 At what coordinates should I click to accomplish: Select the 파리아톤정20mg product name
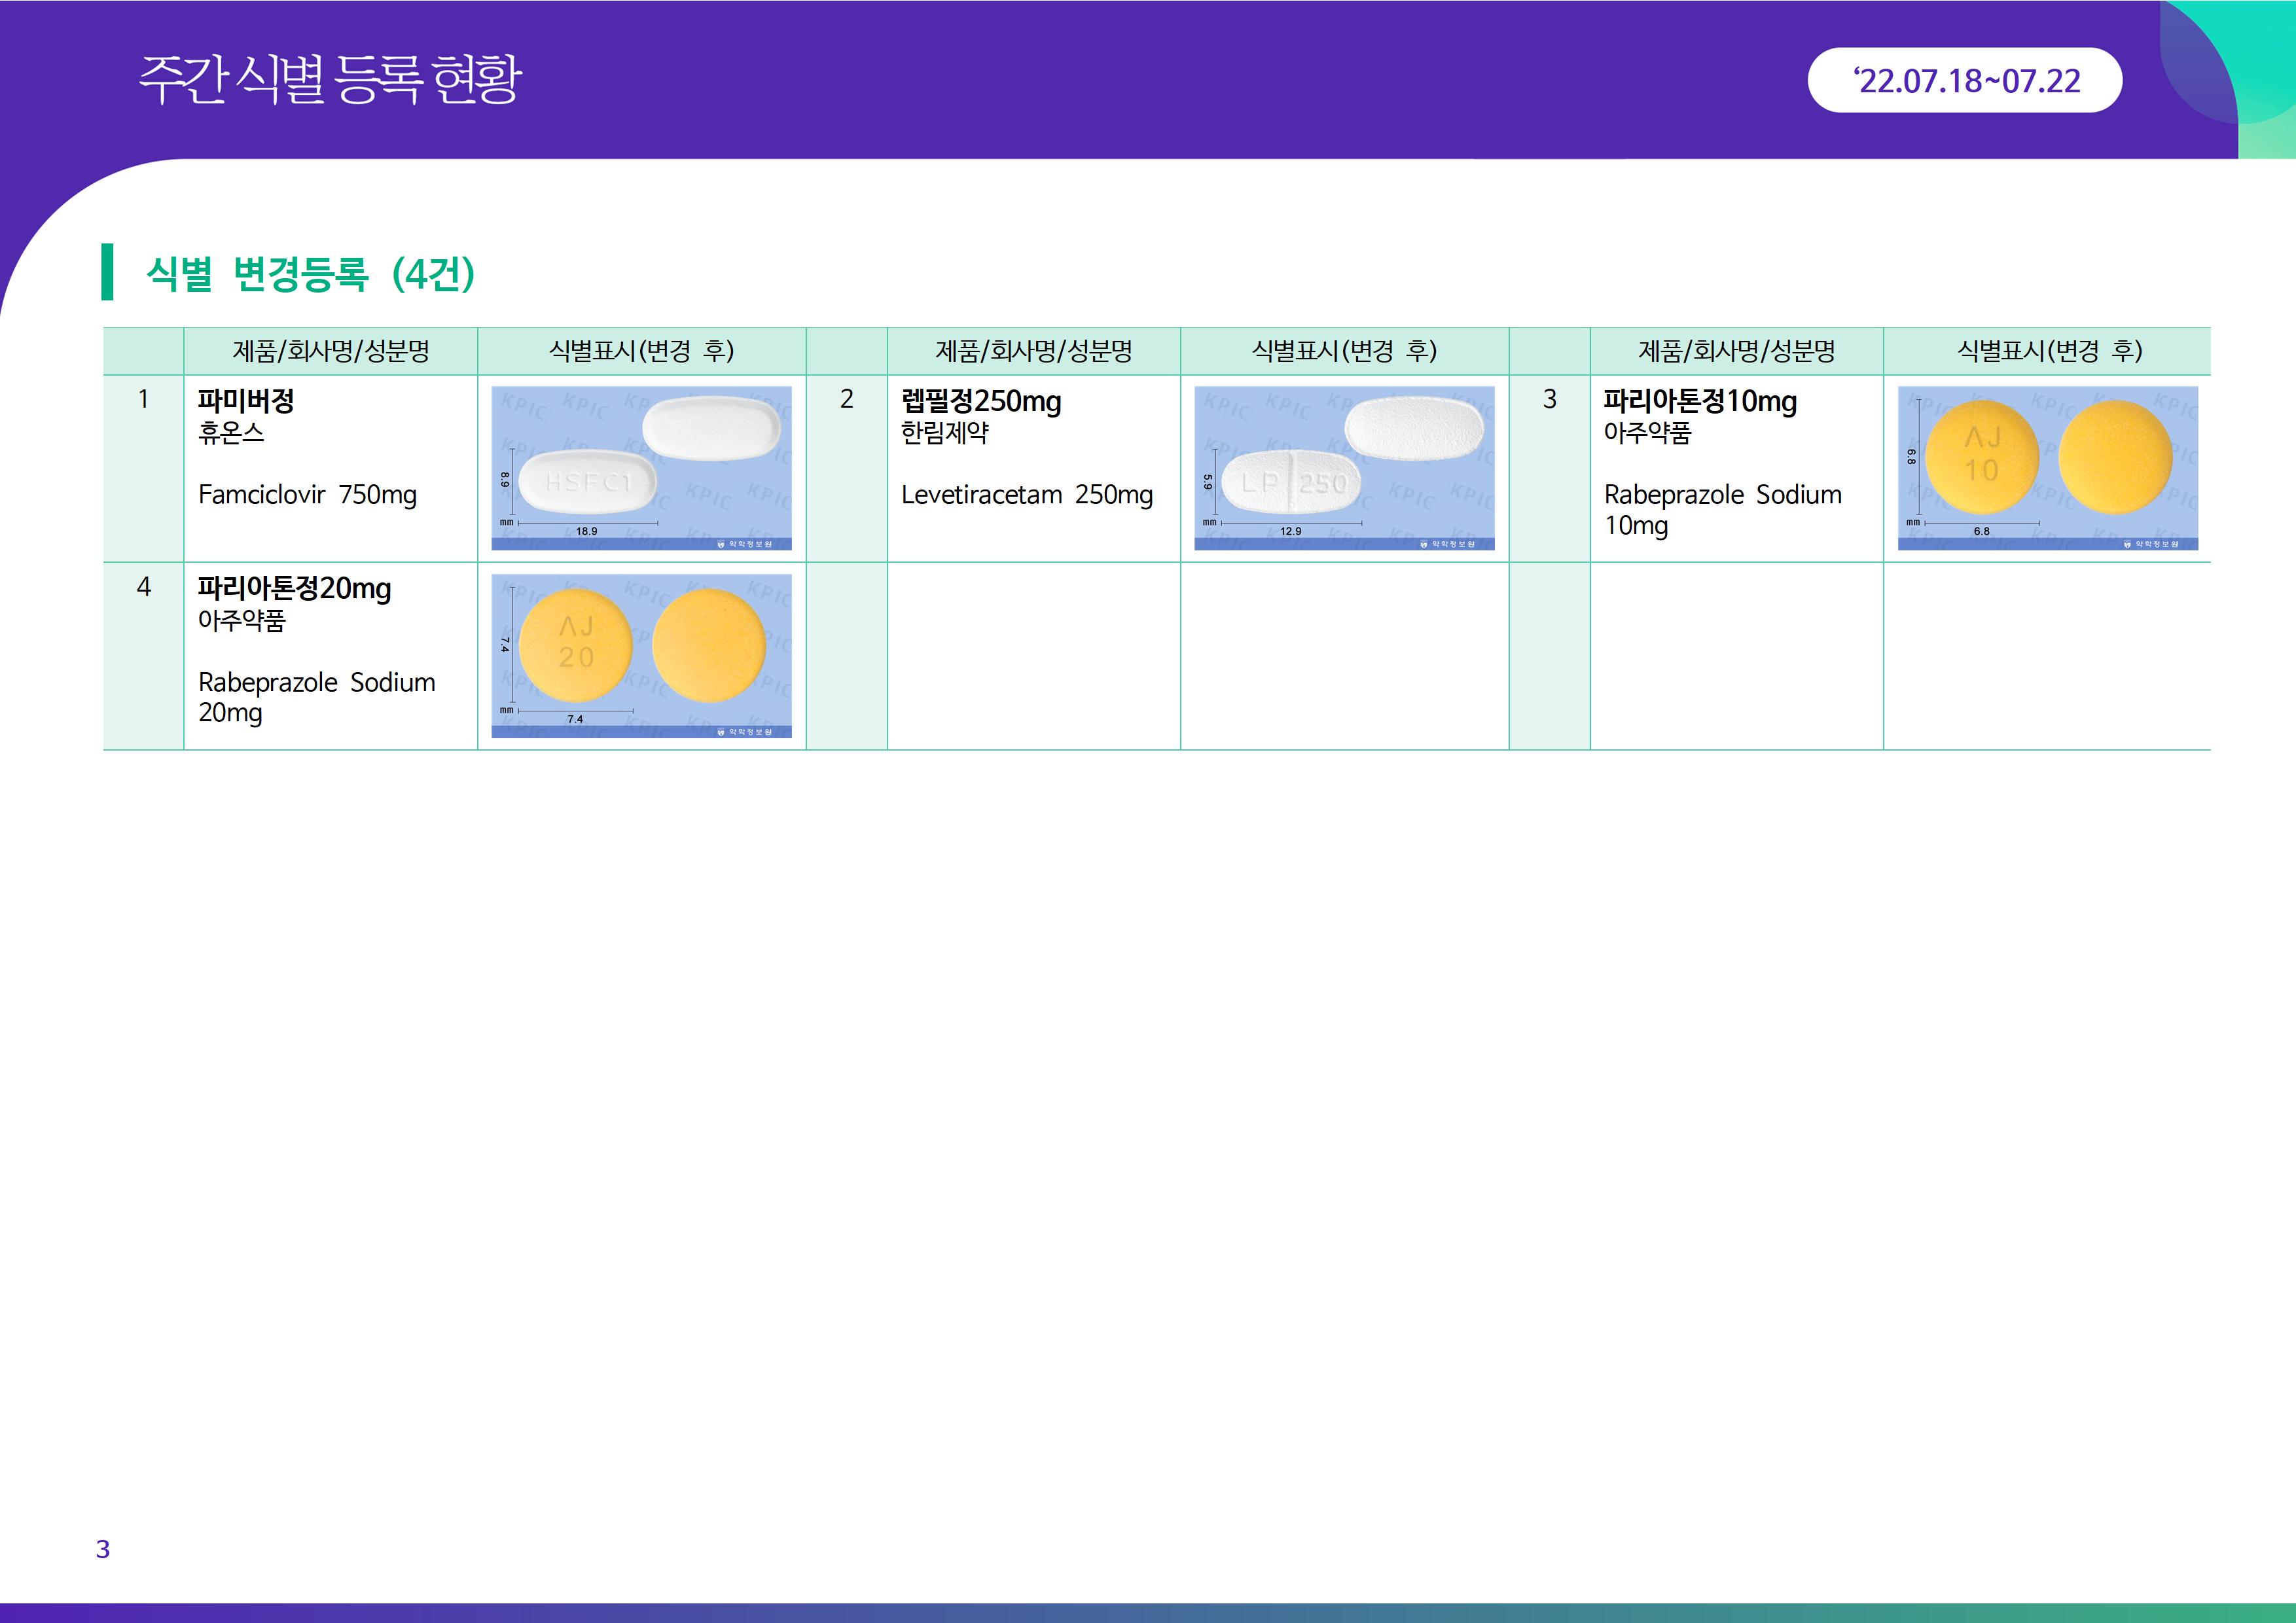[x=294, y=589]
